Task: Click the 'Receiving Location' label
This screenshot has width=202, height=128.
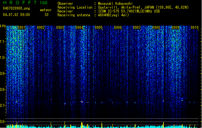Action: 75,7
